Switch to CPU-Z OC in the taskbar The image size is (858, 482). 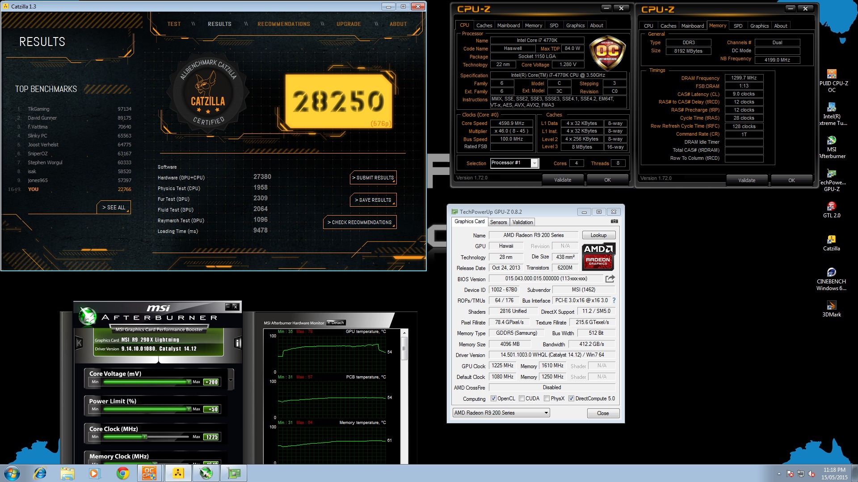click(149, 473)
